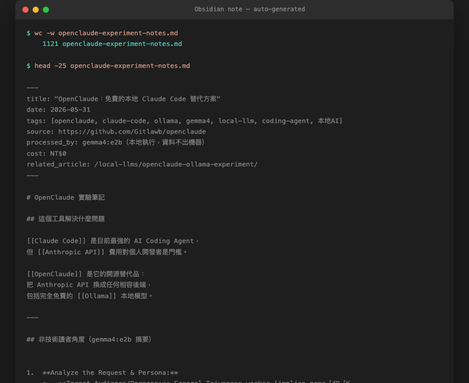Click the heading '# OpenClaude 實驗筆記'
The image size is (469, 383).
(x=65, y=197)
